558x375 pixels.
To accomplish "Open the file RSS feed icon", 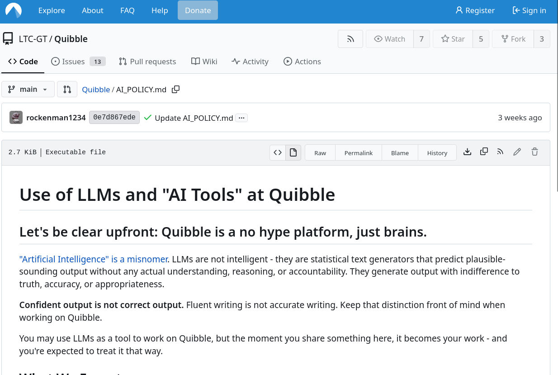I will pos(500,152).
